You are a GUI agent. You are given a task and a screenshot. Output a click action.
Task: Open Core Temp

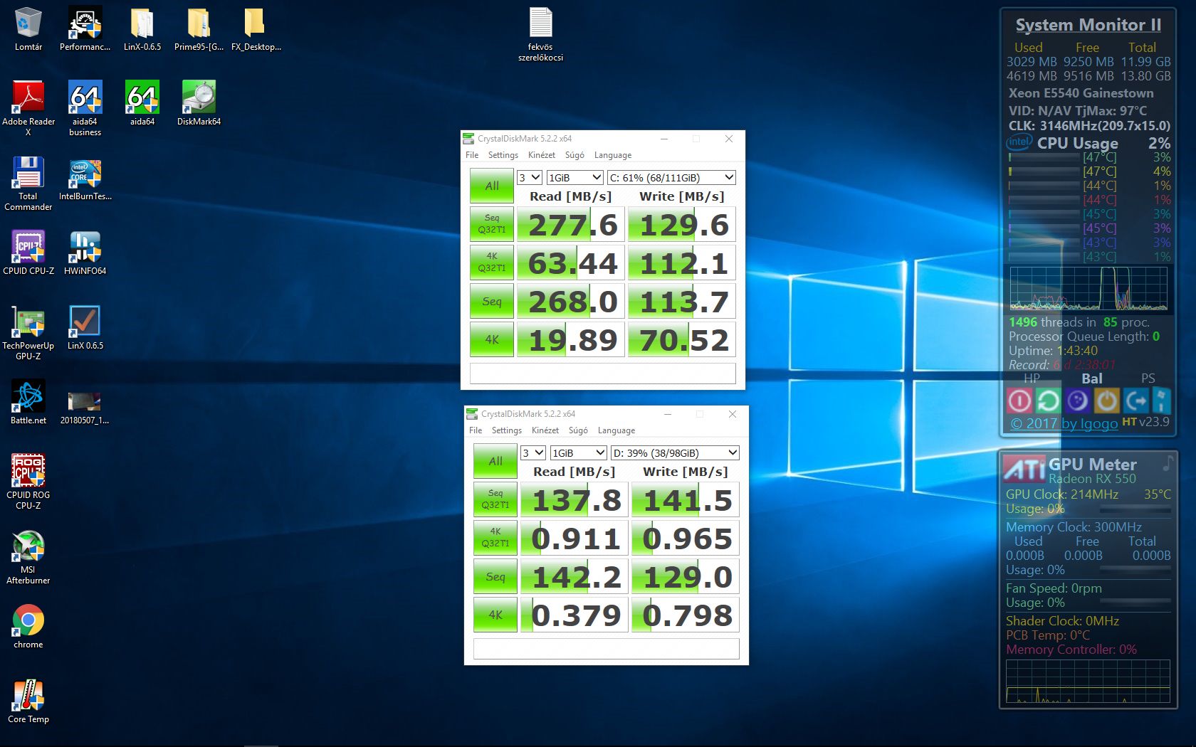click(28, 701)
